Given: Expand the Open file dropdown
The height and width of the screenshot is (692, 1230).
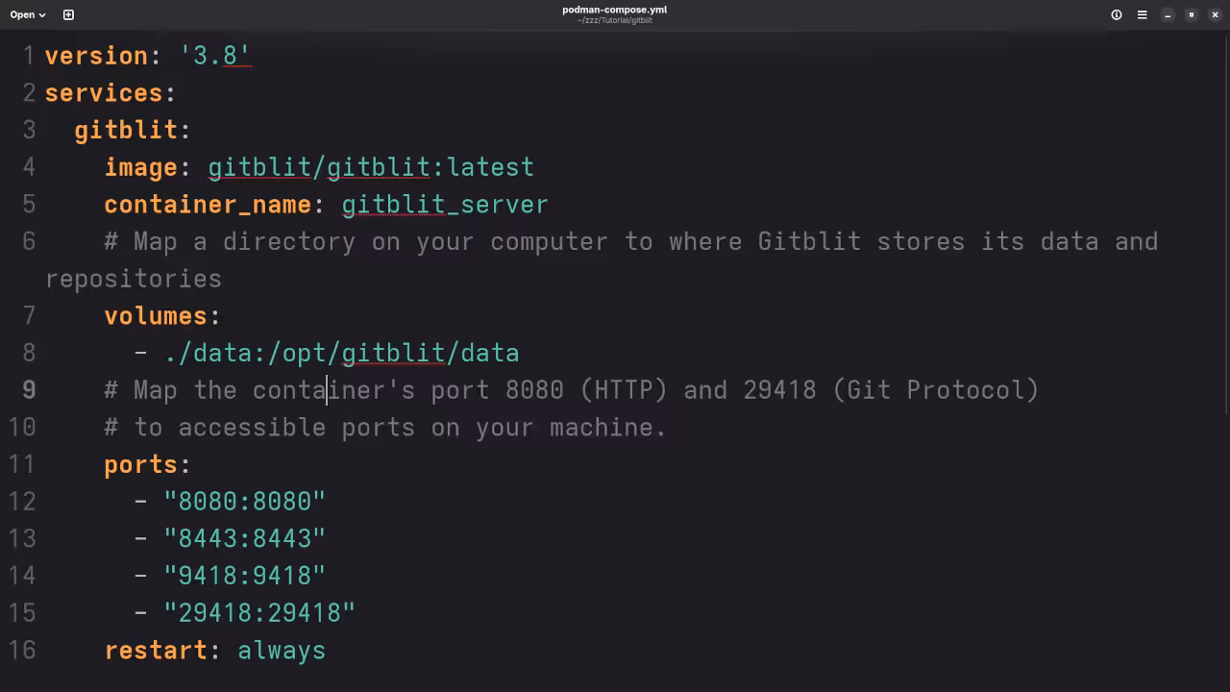Looking at the screenshot, I should tap(28, 14).
